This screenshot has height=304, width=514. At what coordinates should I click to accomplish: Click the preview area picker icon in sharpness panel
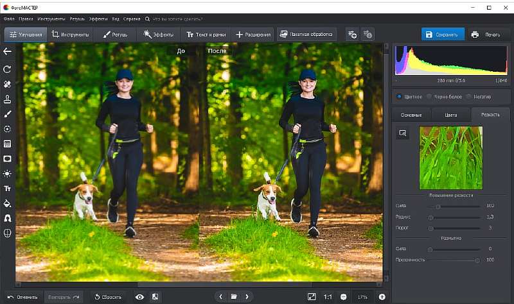click(403, 132)
